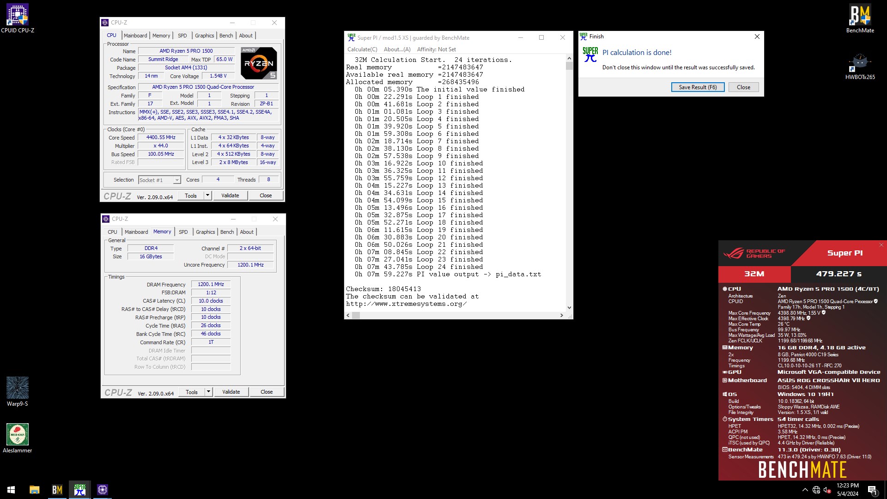Click Super PI horizontal scrollbar right arrow

pos(562,316)
